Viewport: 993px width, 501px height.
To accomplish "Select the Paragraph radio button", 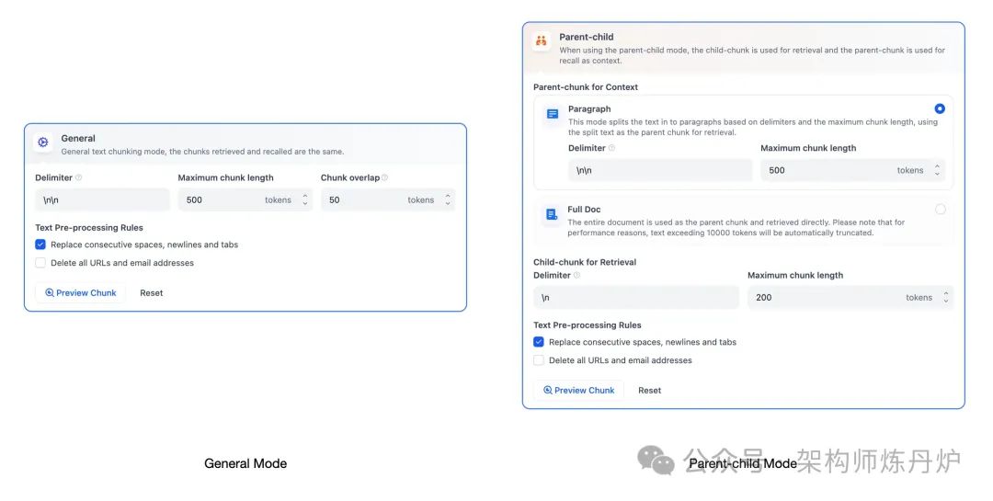I will 940,108.
